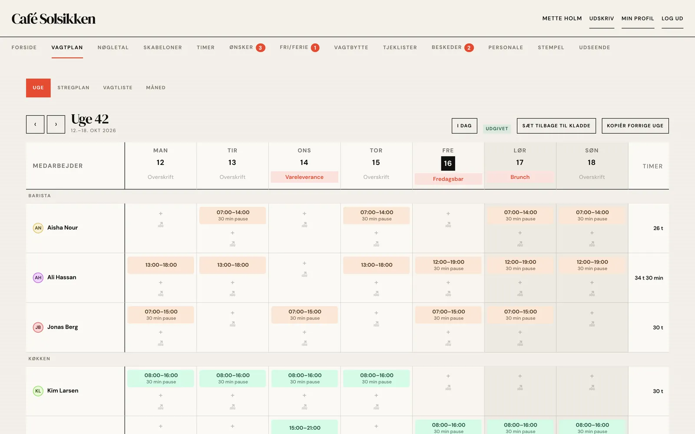Go to the next week with the right chevron
Image resolution: width=695 pixels, height=434 pixels.
pos(56,124)
